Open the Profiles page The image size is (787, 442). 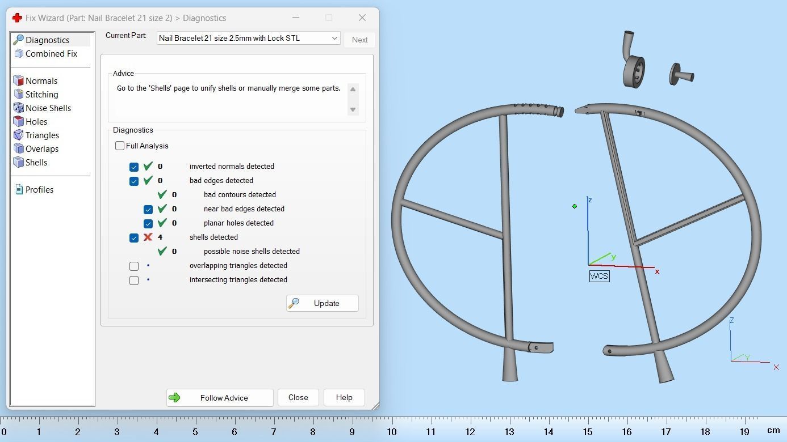pyautogui.click(x=40, y=189)
